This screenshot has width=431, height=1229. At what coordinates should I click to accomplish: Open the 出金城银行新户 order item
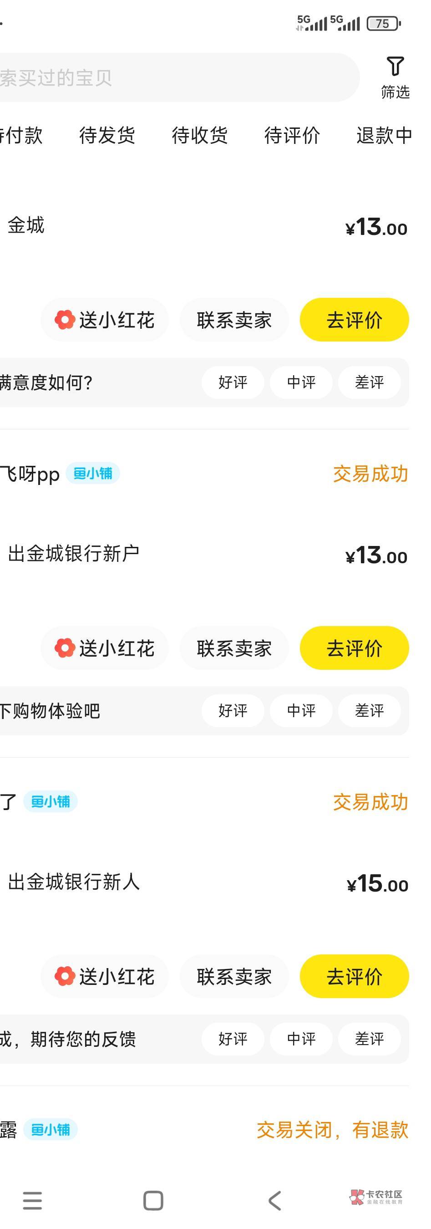click(x=74, y=554)
